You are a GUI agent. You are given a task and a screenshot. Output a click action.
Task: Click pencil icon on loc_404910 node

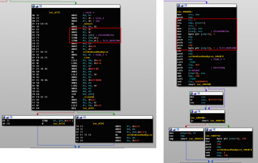click(x=211, y=130)
